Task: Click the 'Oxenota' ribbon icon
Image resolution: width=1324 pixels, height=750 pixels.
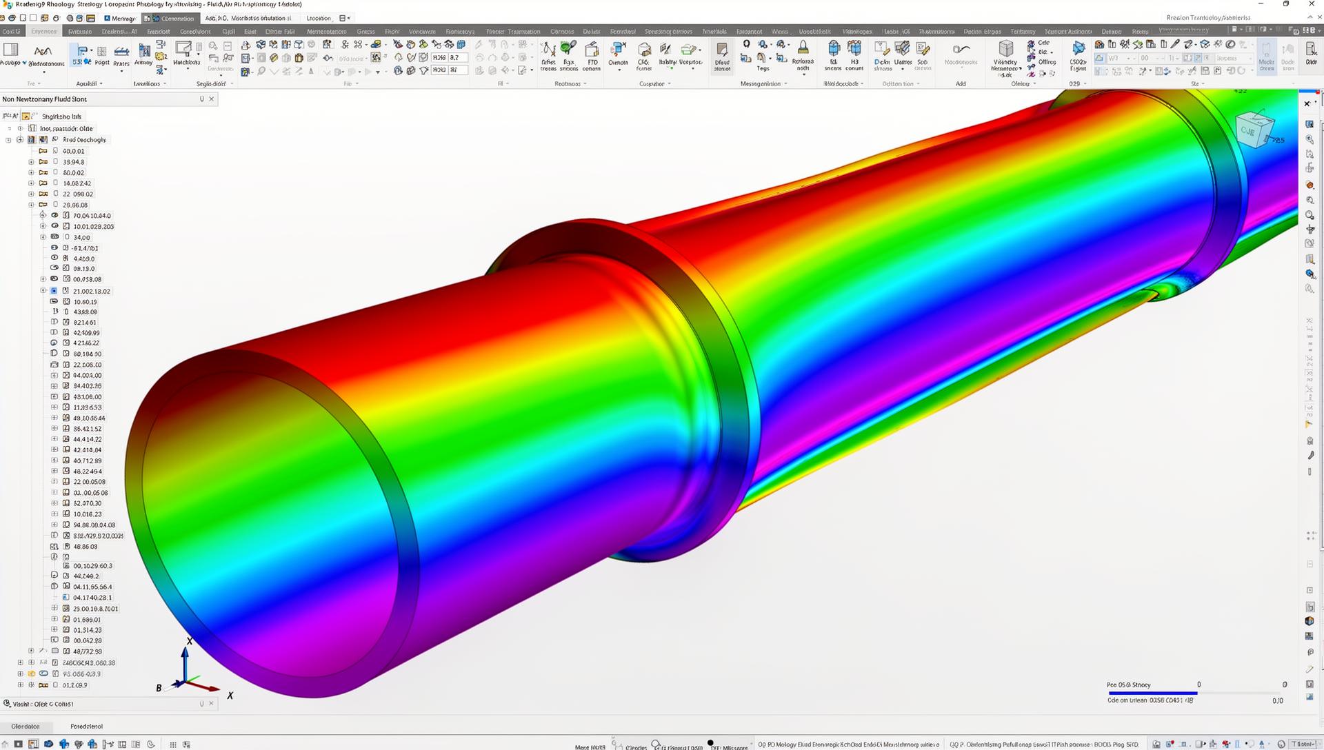Action: (x=619, y=48)
